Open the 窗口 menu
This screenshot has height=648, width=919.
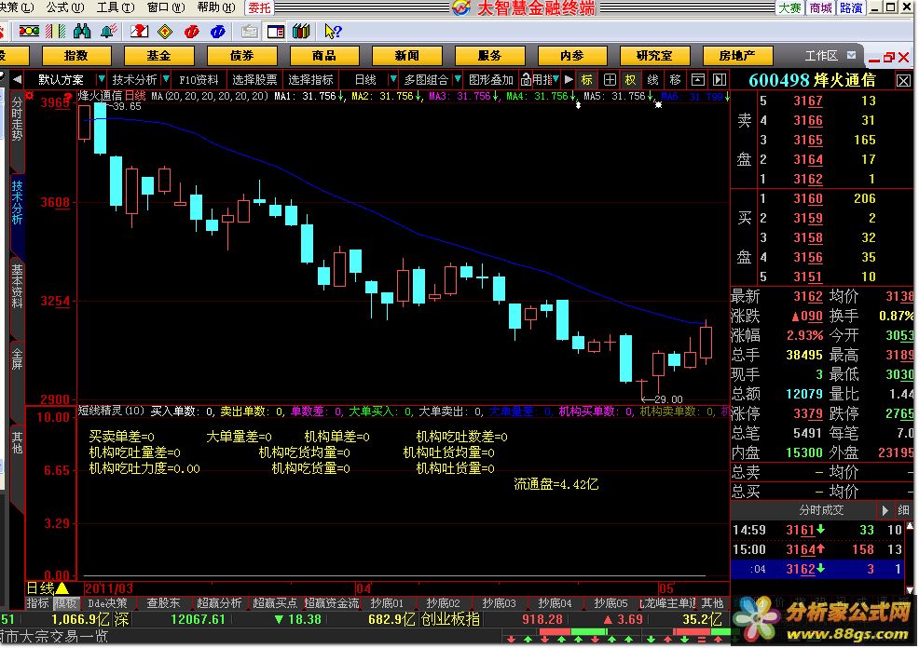click(x=166, y=7)
